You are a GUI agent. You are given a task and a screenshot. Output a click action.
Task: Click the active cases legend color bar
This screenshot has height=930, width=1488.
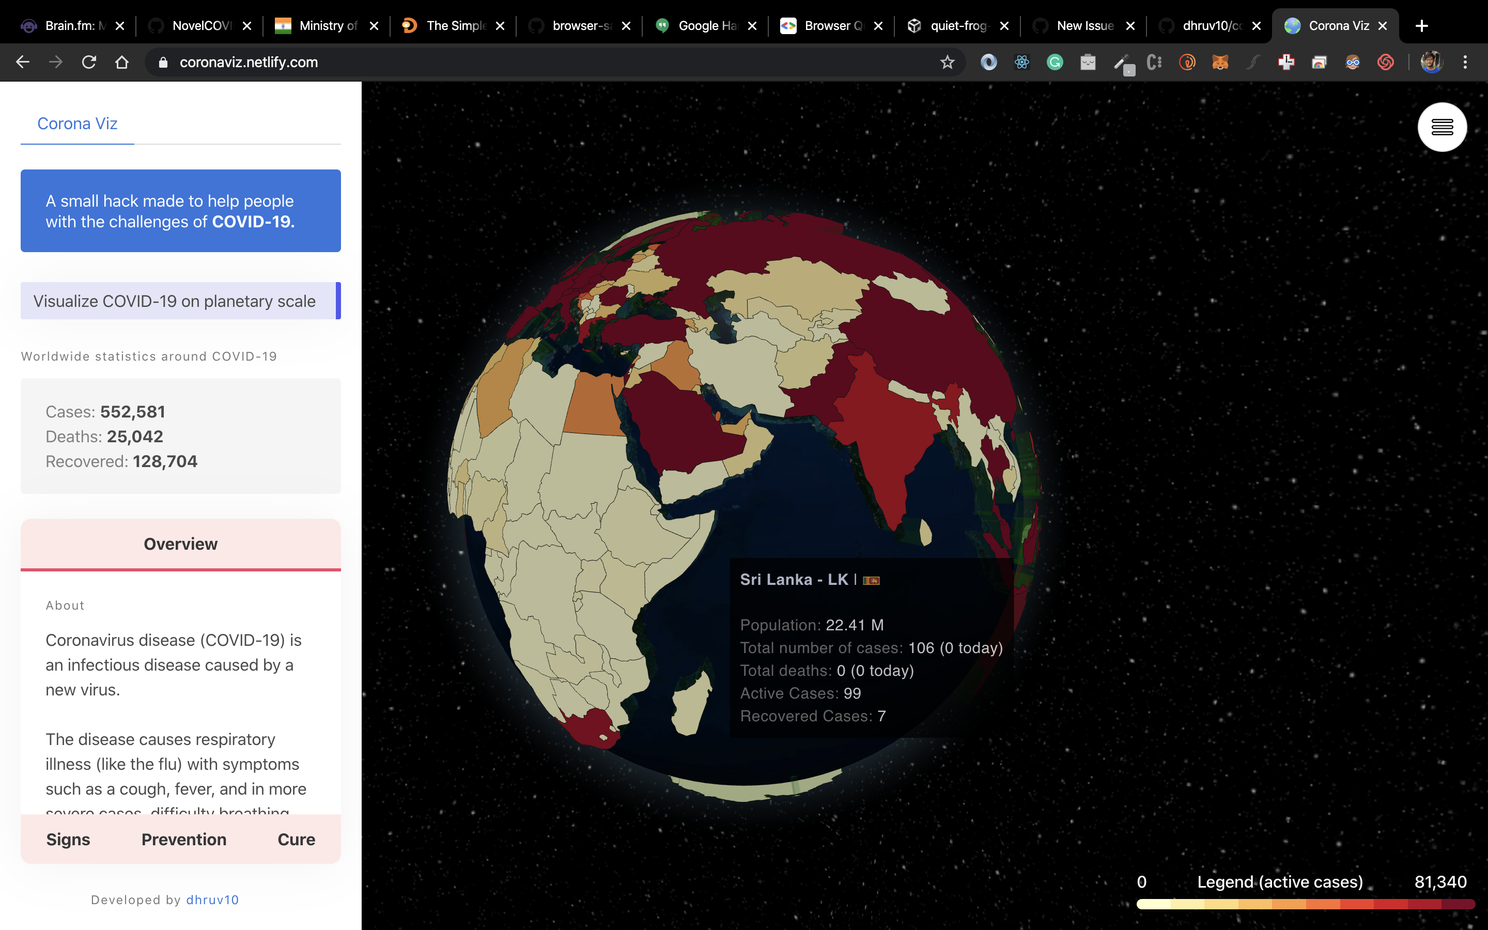pos(1306,904)
